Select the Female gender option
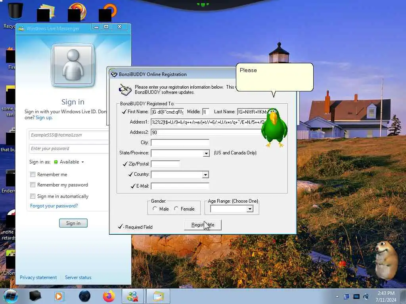Image resolution: width=406 pixels, height=304 pixels. coord(176,209)
